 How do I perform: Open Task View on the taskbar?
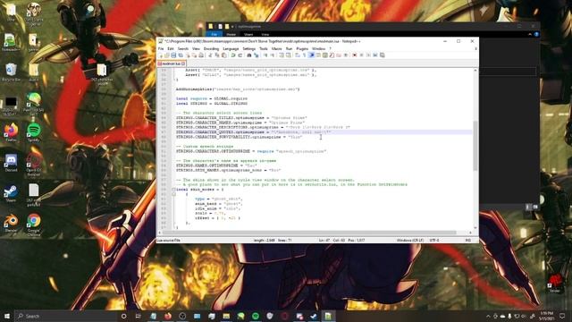point(138,316)
